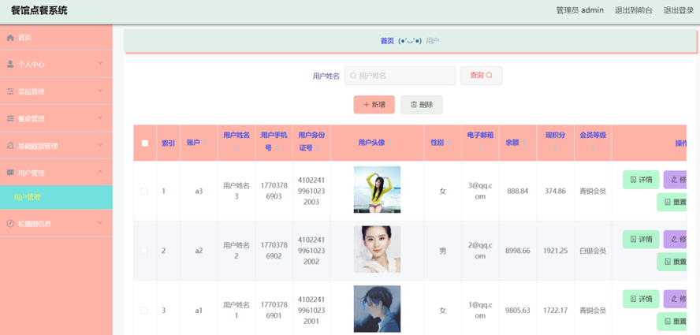Click the 新增 add button
The width and height of the screenshot is (700, 335).
(374, 105)
